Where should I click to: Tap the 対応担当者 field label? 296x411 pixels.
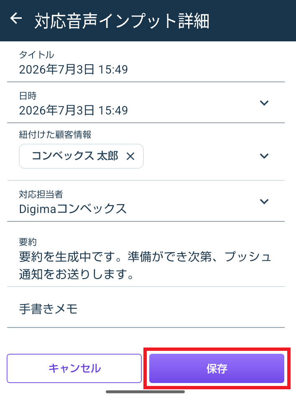[x=41, y=194]
